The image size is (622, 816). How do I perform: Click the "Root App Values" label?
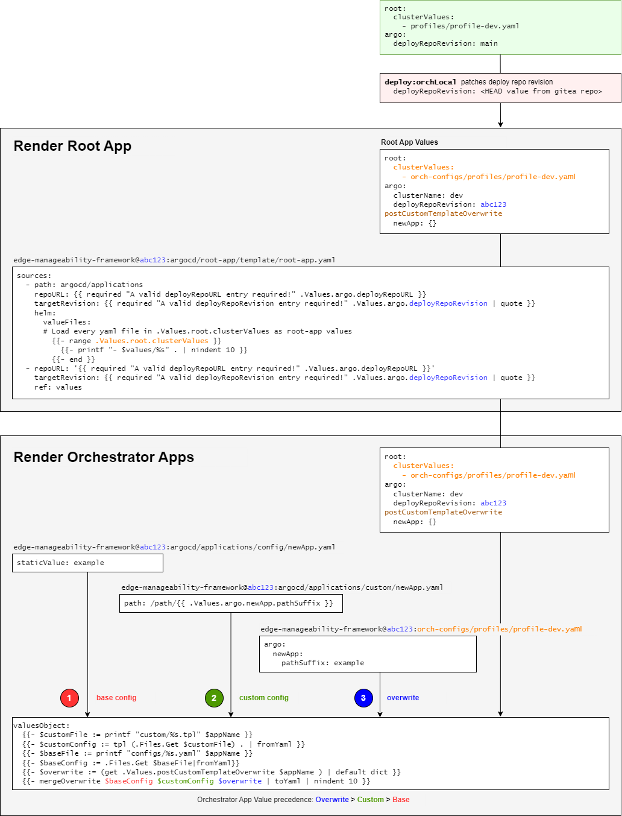409,142
